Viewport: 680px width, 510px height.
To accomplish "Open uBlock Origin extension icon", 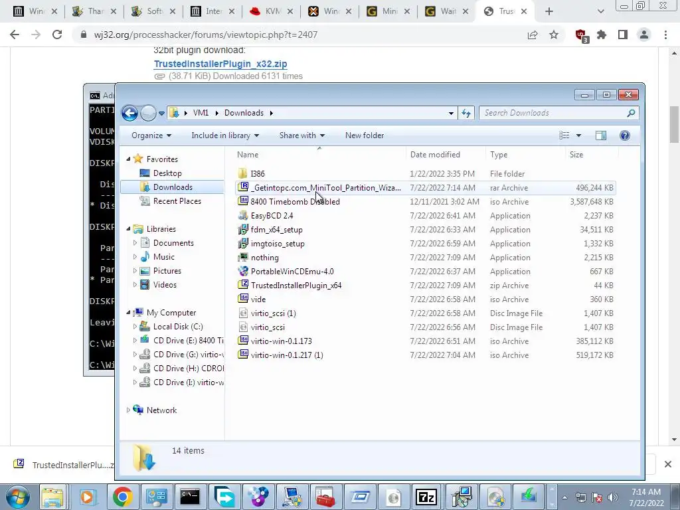I will point(581,36).
